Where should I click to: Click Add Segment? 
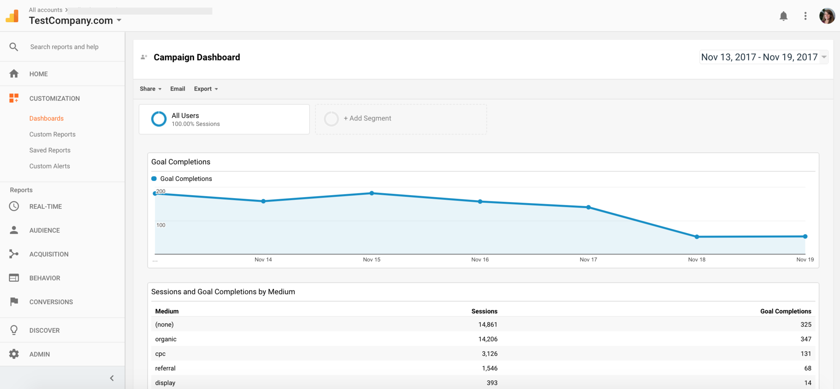pyautogui.click(x=367, y=119)
